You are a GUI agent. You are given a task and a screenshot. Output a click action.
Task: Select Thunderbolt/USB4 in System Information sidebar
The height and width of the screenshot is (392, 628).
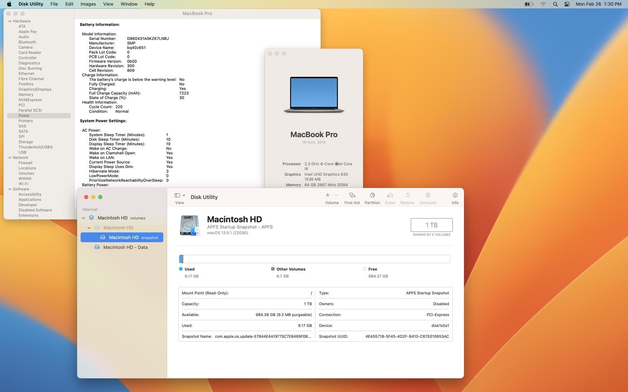tap(36, 147)
